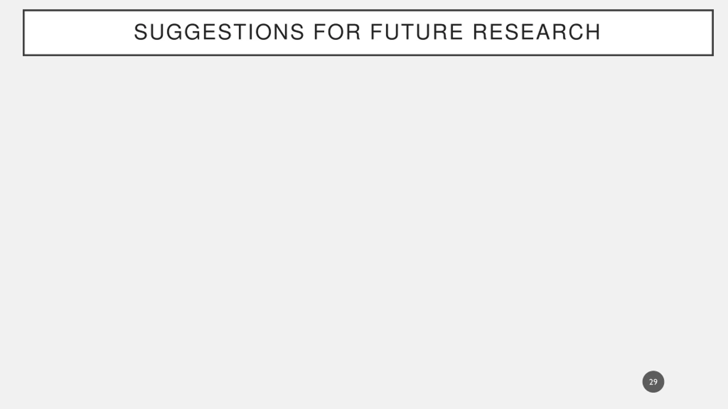Click the gap between SUGGESTIONS and FOR
The image size is (728, 409).
click(x=309, y=32)
